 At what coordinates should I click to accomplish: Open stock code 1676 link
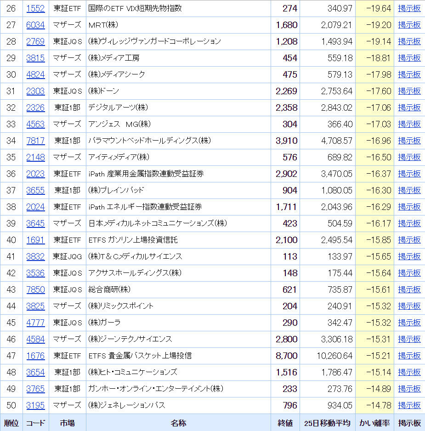coord(35,356)
